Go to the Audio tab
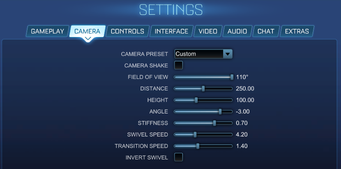Viewport: 341px width, 169px height. [x=237, y=31]
